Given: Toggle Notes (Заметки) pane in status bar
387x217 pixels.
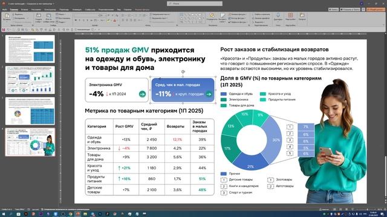Looking at the screenshot, I should point(324,209).
